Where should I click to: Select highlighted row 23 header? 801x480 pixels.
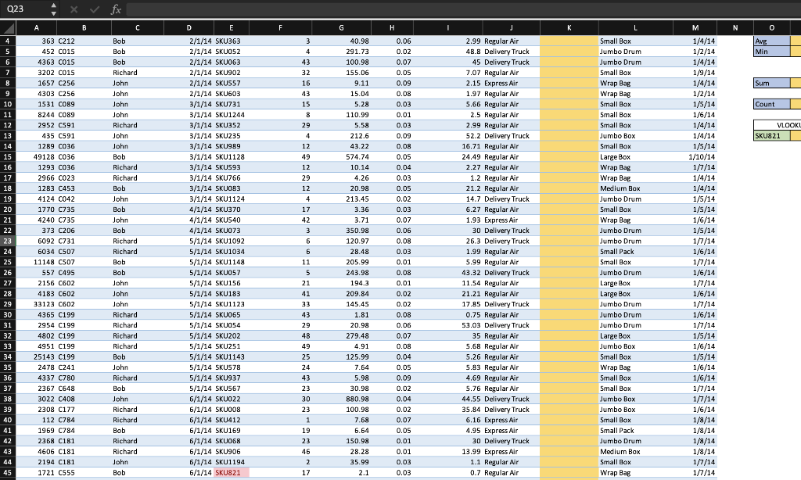pos(8,241)
